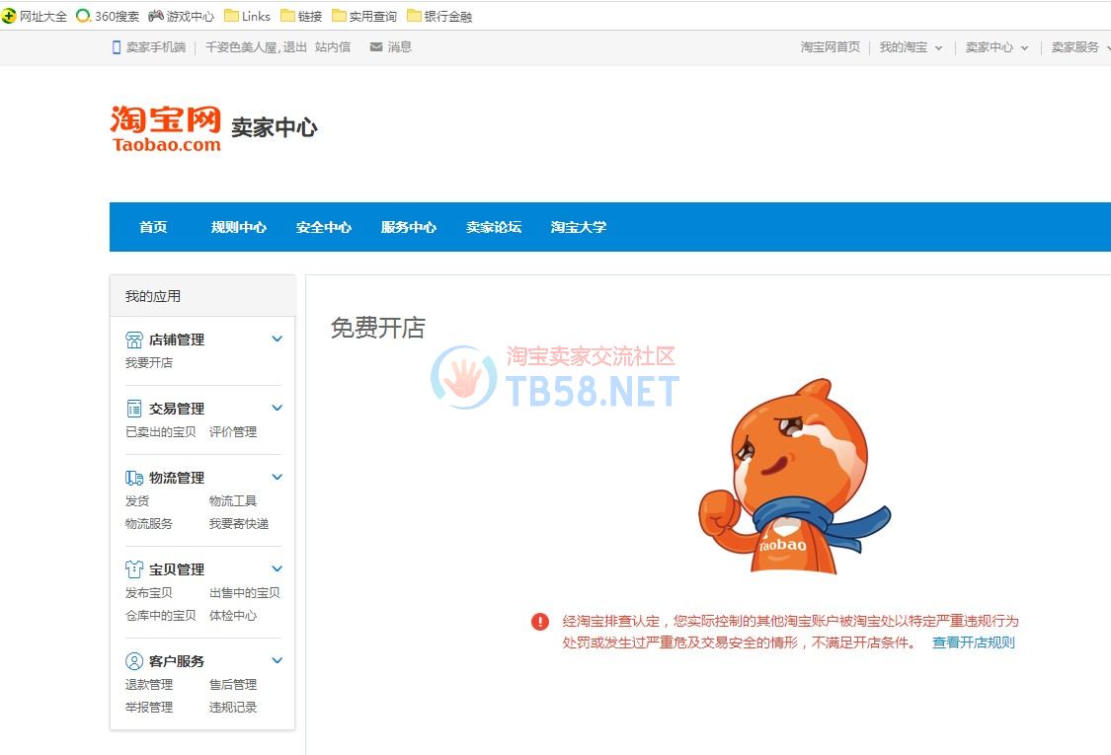Viewport: 1111px width, 755px height.
Task: Open 已卖出的宝贝 in sidebar
Action: 161,432
